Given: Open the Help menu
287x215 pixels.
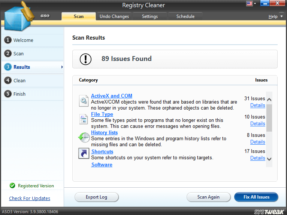Looking at the screenshot, I should 273,16.
